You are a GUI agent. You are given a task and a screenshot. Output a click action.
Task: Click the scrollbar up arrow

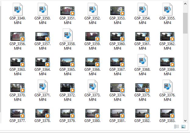click(185, 3)
